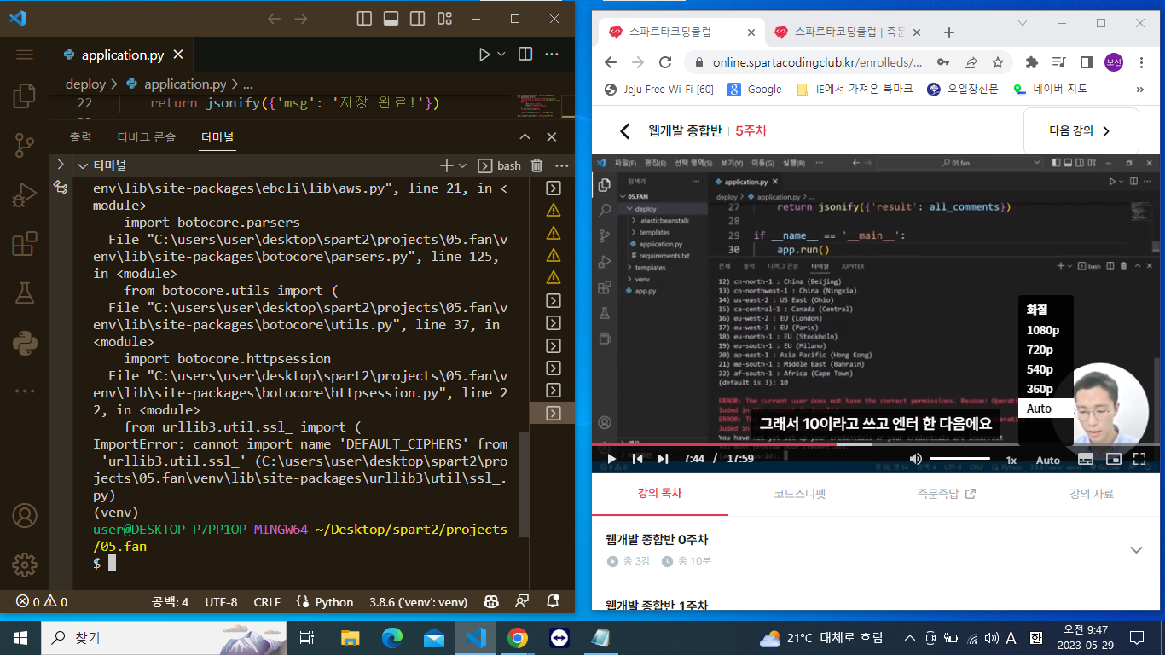Go to next lecture via 다음 강의

pyautogui.click(x=1081, y=131)
